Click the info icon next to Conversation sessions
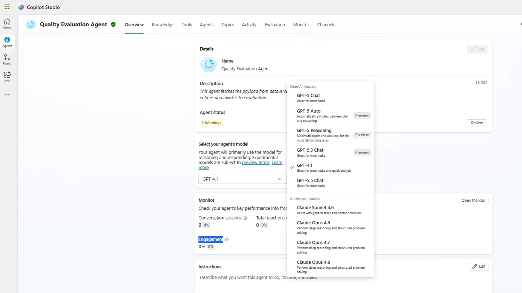522x293 pixels. click(x=245, y=218)
